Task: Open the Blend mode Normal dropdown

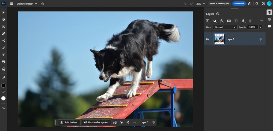Action: [225, 27]
